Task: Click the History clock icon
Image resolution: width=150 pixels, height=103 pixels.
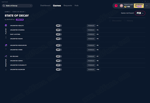Action: click(x=125, y=21)
